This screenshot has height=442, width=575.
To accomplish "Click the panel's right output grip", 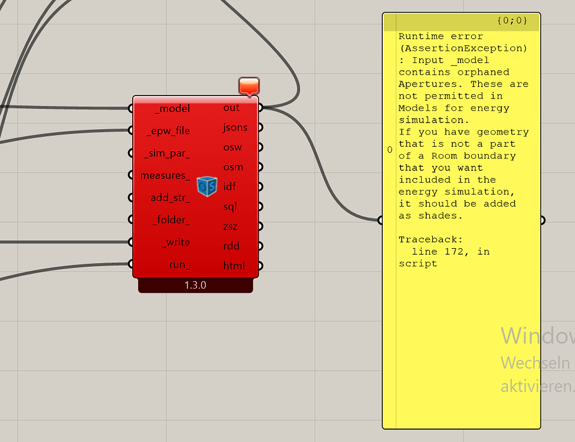I will (x=542, y=220).
